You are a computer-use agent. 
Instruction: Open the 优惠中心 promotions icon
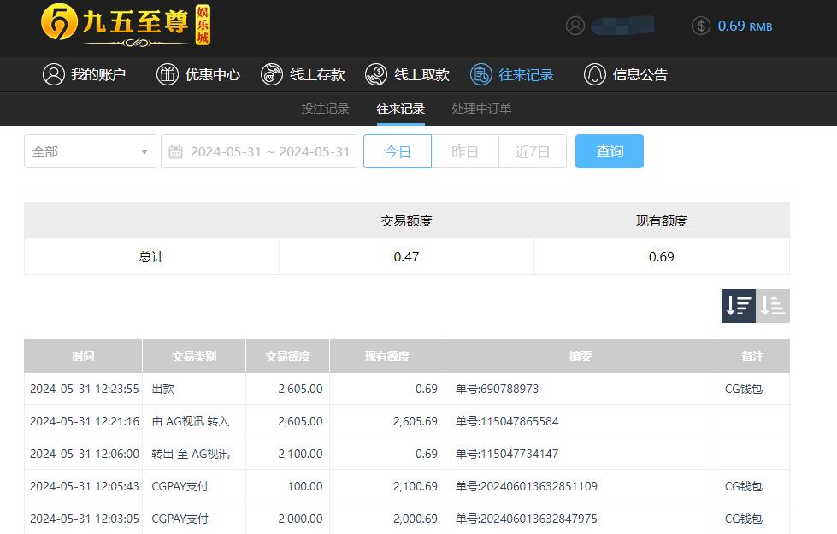click(168, 74)
